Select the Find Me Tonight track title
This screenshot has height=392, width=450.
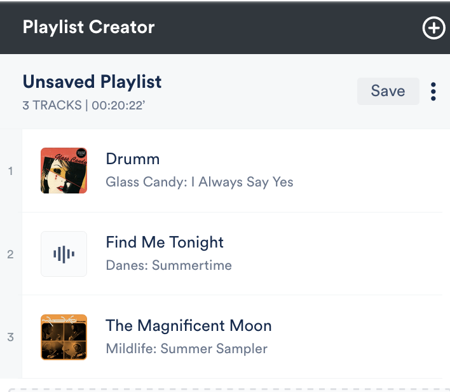[x=165, y=242]
